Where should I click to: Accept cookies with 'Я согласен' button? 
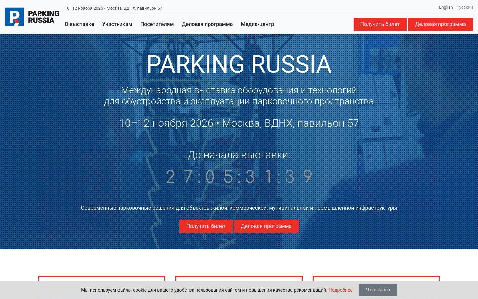tap(378, 290)
